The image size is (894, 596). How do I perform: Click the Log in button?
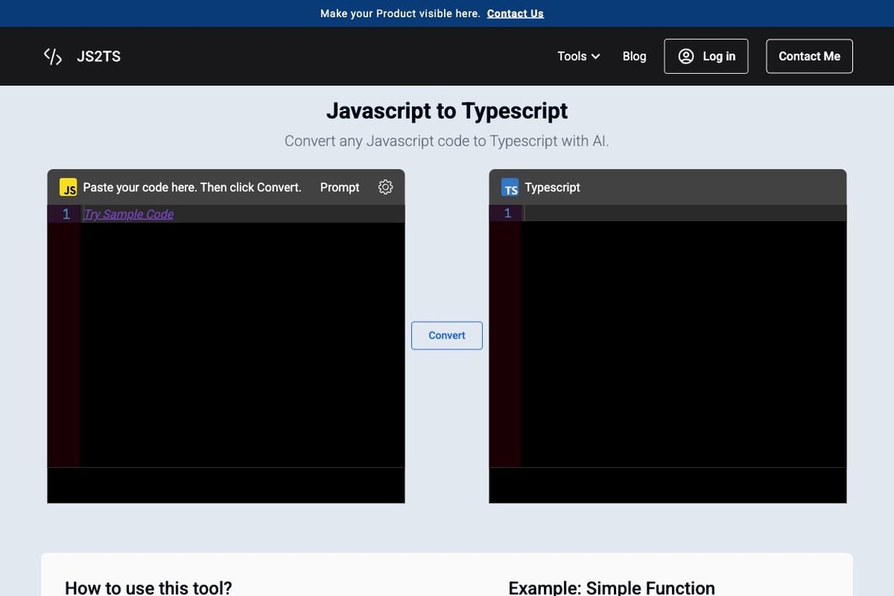[x=706, y=57]
